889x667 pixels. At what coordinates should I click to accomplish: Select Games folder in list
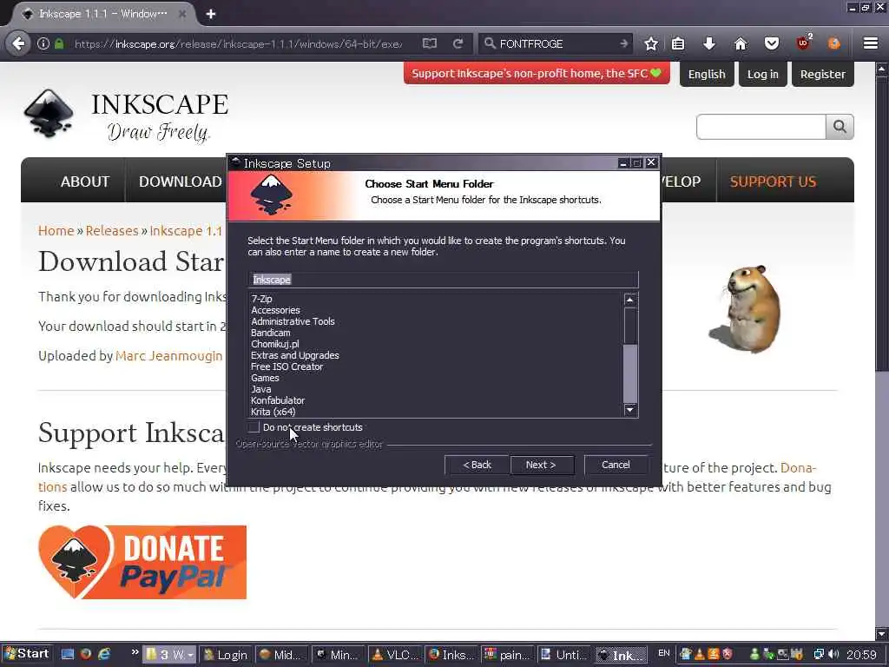265,378
